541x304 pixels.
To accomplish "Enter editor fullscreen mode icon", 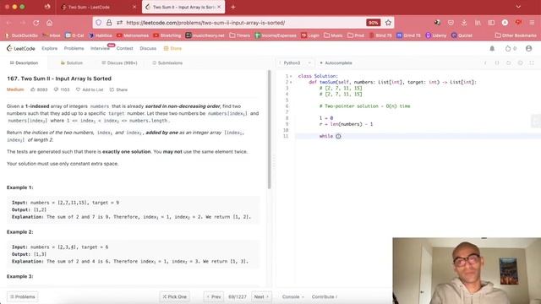I will coord(532,63).
